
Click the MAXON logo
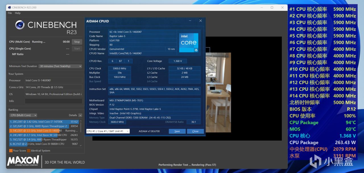click(x=23, y=160)
